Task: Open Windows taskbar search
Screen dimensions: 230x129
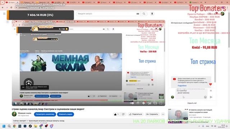Action: [9, 126]
